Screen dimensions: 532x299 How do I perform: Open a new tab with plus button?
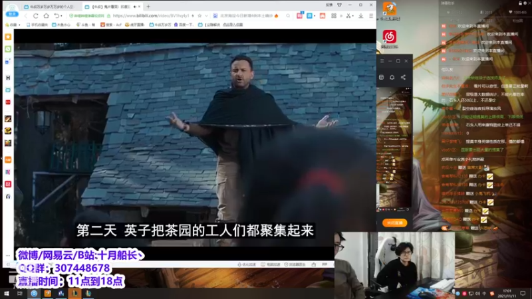point(148,7)
